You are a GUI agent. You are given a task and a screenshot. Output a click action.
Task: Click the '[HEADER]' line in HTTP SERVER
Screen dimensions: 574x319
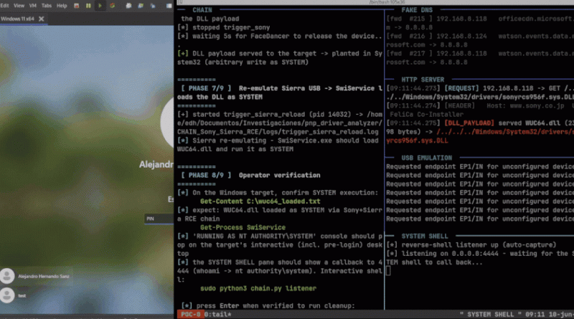click(480, 105)
